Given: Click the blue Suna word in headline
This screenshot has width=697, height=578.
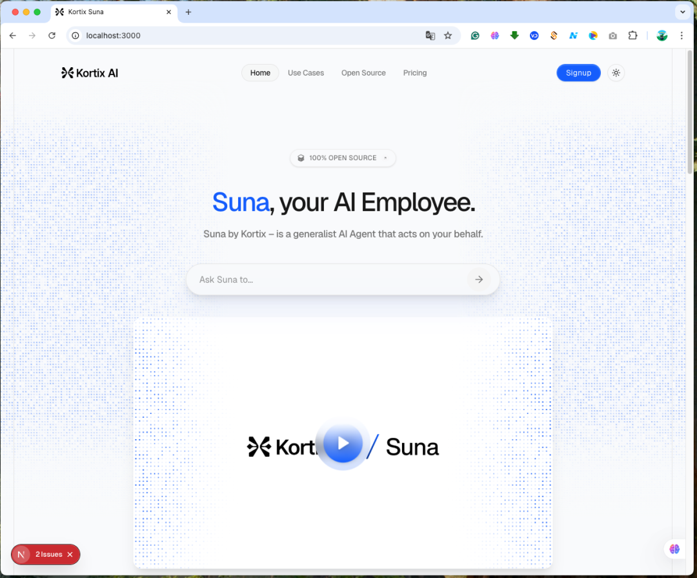Looking at the screenshot, I should click(241, 202).
